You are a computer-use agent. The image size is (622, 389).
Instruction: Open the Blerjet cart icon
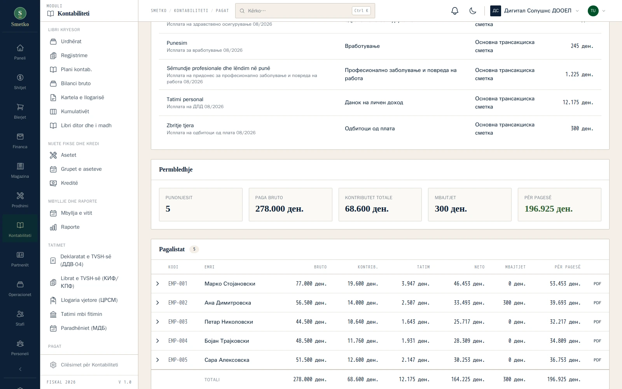[20, 111]
